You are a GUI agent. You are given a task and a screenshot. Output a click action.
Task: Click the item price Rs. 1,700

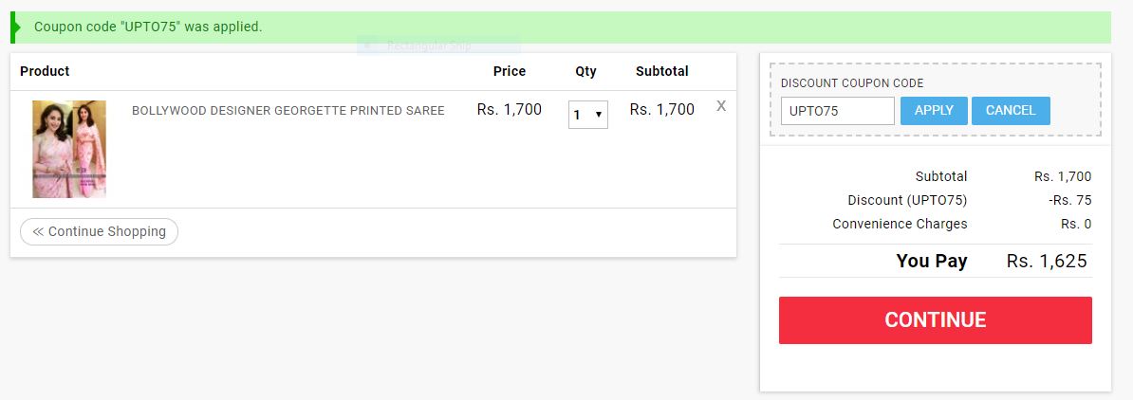[509, 110]
